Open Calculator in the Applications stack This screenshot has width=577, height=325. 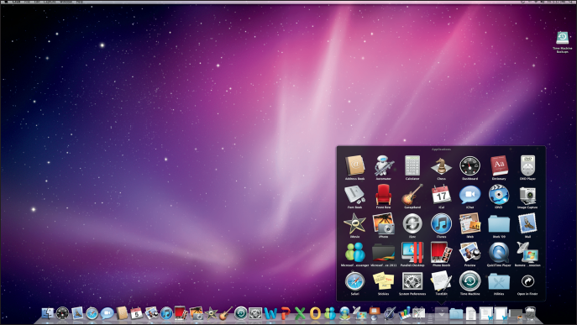tap(412, 165)
